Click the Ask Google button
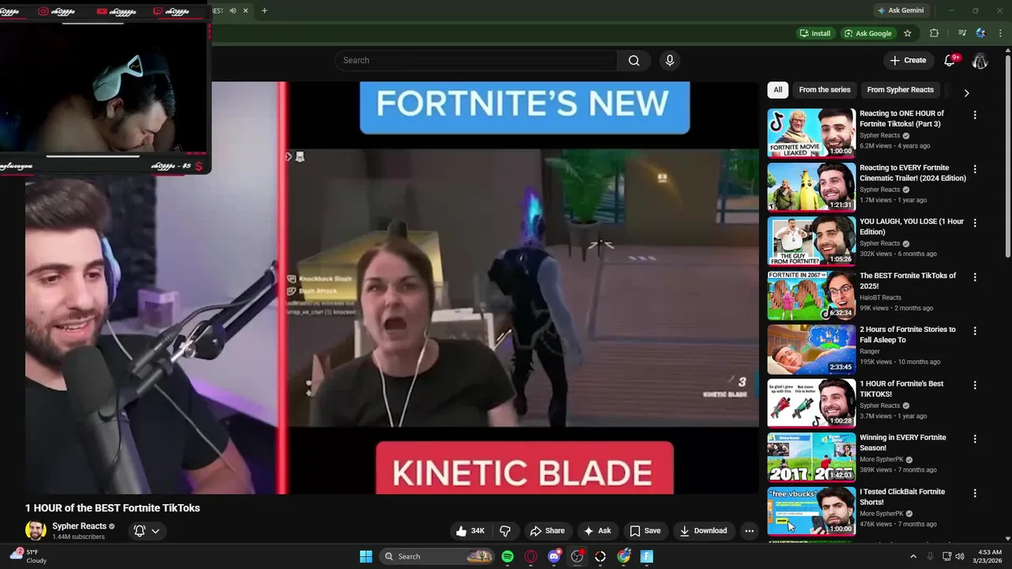This screenshot has height=569, width=1012. (867, 33)
